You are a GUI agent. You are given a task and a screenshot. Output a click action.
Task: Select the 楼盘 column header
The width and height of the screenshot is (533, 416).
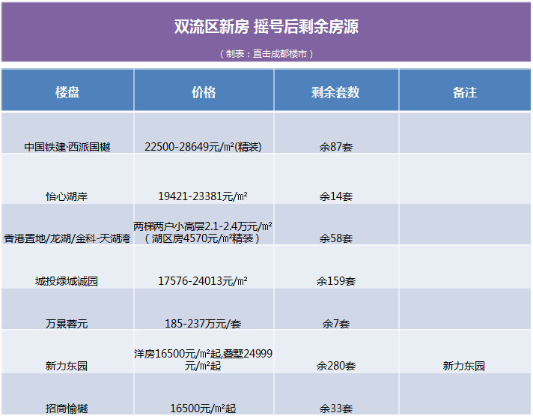[x=67, y=92]
